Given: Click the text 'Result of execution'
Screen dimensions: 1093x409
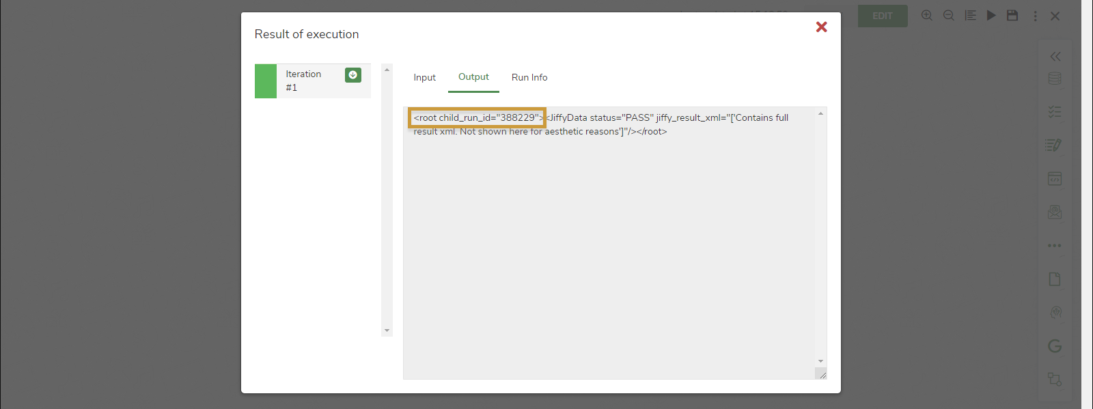Looking at the screenshot, I should (x=307, y=34).
